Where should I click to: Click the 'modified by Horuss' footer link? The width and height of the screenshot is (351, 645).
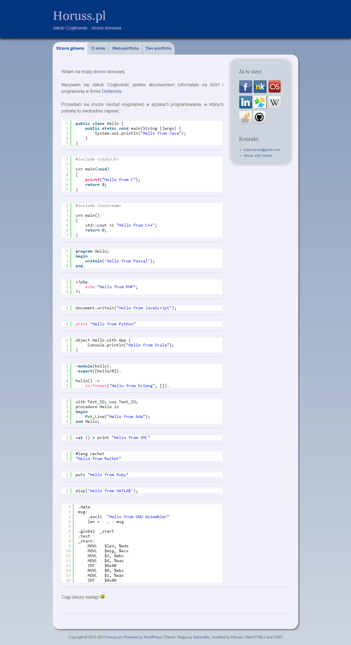point(236,637)
